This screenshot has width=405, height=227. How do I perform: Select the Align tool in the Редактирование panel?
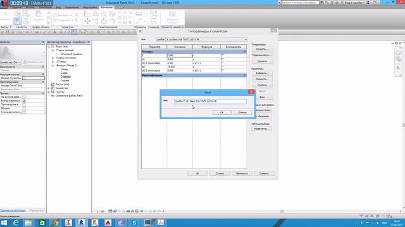[87, 14]
